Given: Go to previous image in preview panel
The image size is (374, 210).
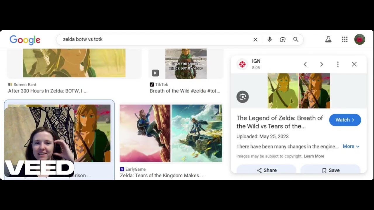Looking at the screenshot, I should (305, 64).
